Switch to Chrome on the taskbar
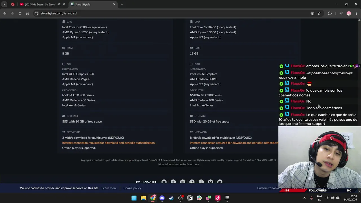This screenshot has width=361, height=203. pos(153,198)
